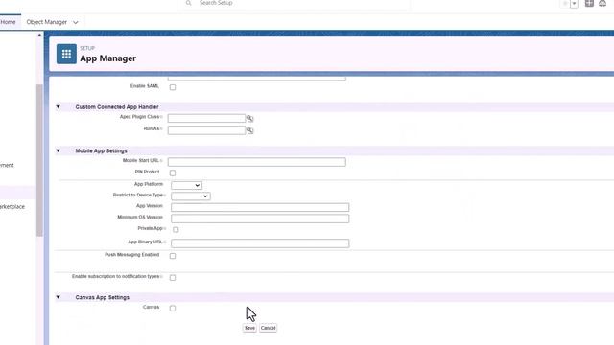This screenshot has width=614, height=345.
Task: Click the App Manager page title
Action: click(x=108, y=58)
